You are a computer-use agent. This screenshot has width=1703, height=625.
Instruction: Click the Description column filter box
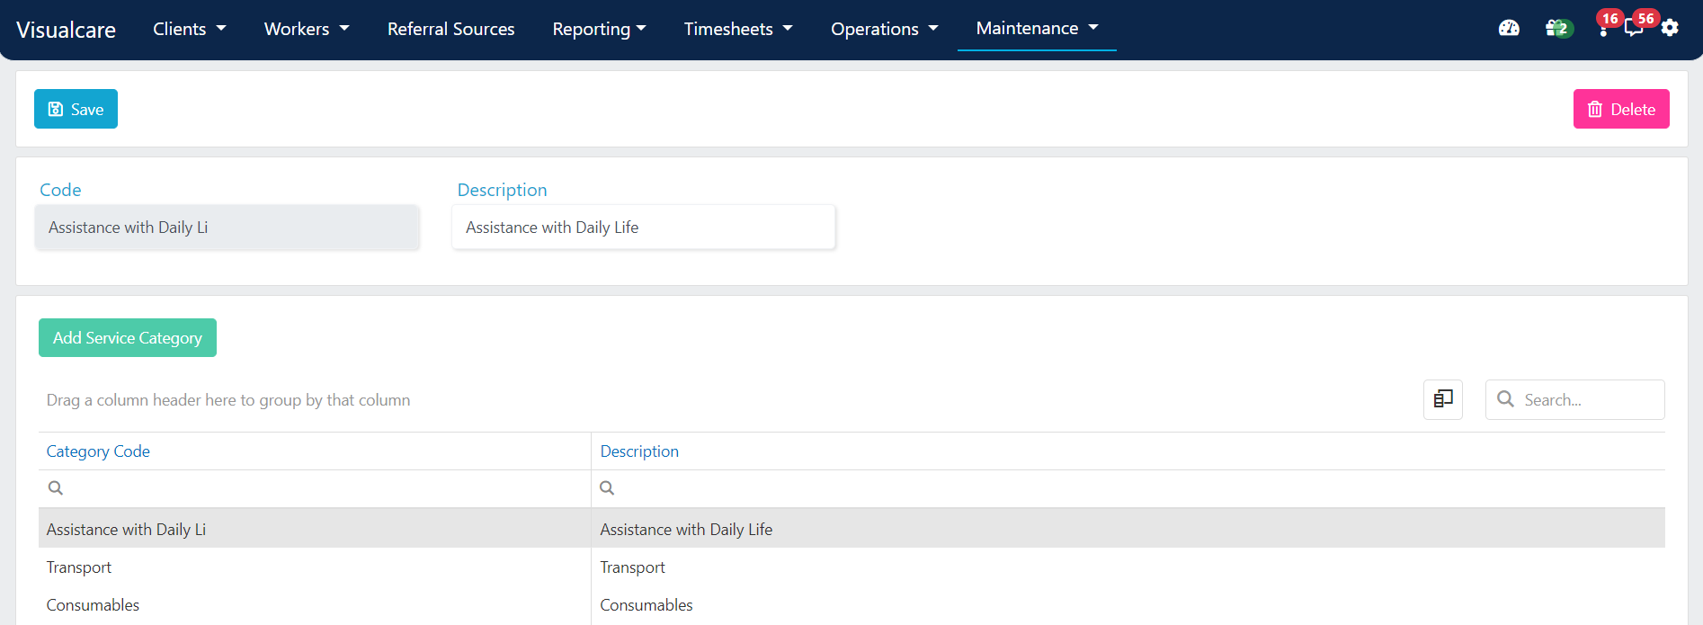pyautogui.click(x=1128, y=488)
